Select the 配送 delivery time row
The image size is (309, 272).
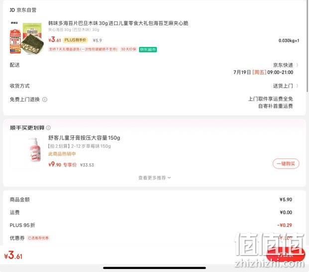pyautogui.click(x=154, y=68)
